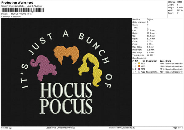Image resolution: width=184 pixels, height=130 pixels.
Task: Click the Up value 67.4 mm
Action: point(151,36)
